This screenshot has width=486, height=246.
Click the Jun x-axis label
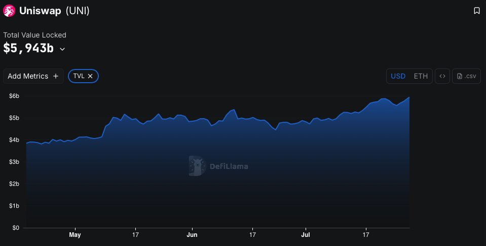(192, 235)
